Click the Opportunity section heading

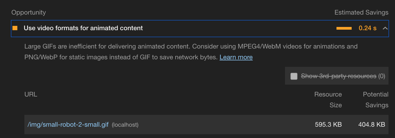coord(29,12)
